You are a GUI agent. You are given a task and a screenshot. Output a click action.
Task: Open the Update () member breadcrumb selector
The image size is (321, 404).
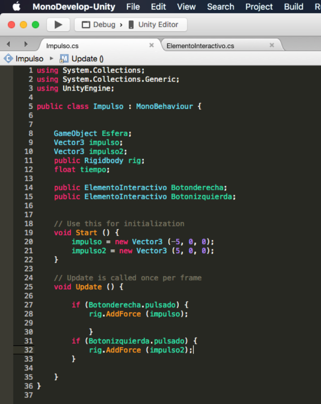[x=88, y=59]
